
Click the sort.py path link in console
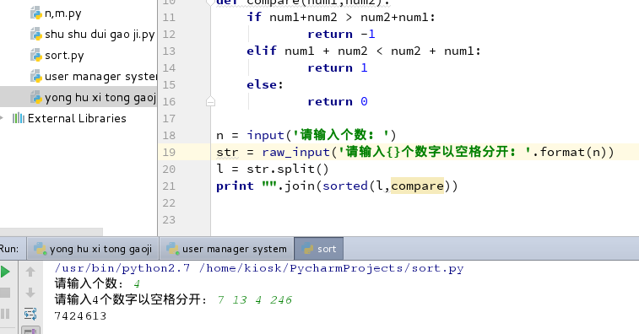coord(438,268)
